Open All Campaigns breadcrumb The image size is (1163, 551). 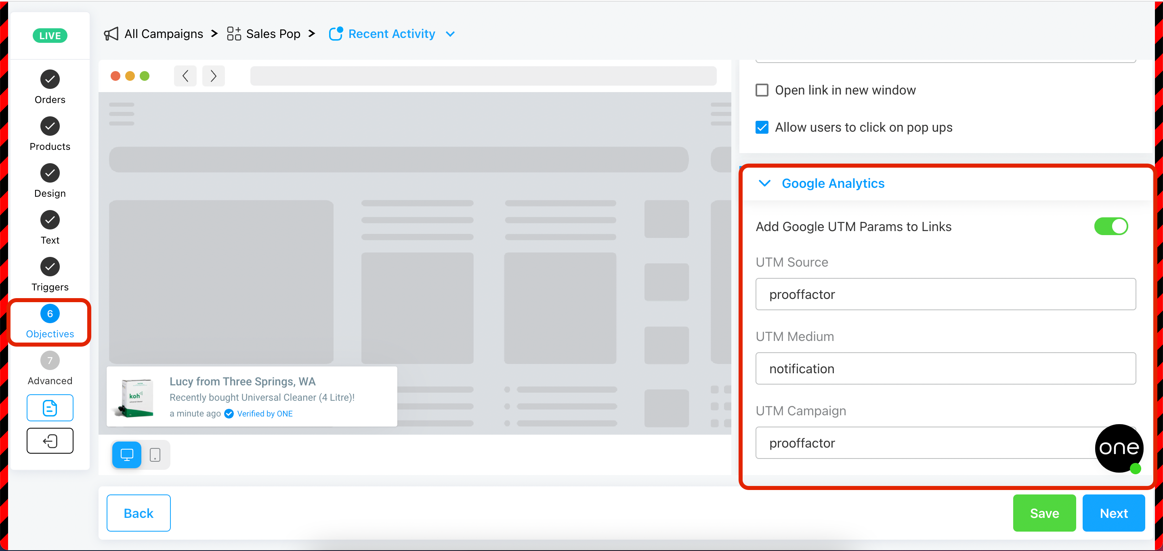pos(164,34)
